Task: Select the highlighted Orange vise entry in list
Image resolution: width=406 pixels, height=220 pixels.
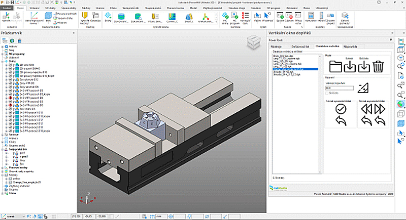Action: click(295, 69)
